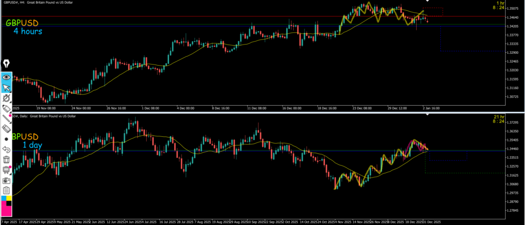Viewport: 525px width, 225px height.
Task: Click the whiteboard presentation screen icon
Action: (x=7, y=170)
